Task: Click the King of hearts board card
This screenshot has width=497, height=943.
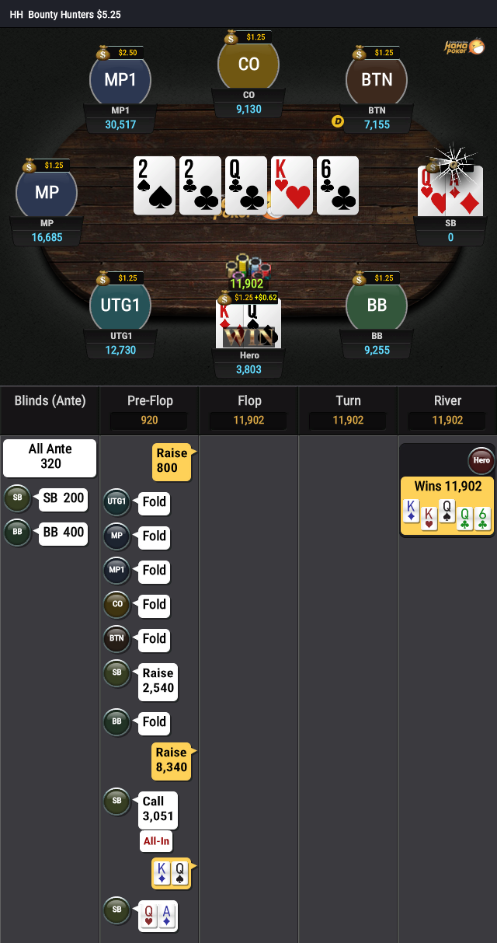Action: point(292,185)
